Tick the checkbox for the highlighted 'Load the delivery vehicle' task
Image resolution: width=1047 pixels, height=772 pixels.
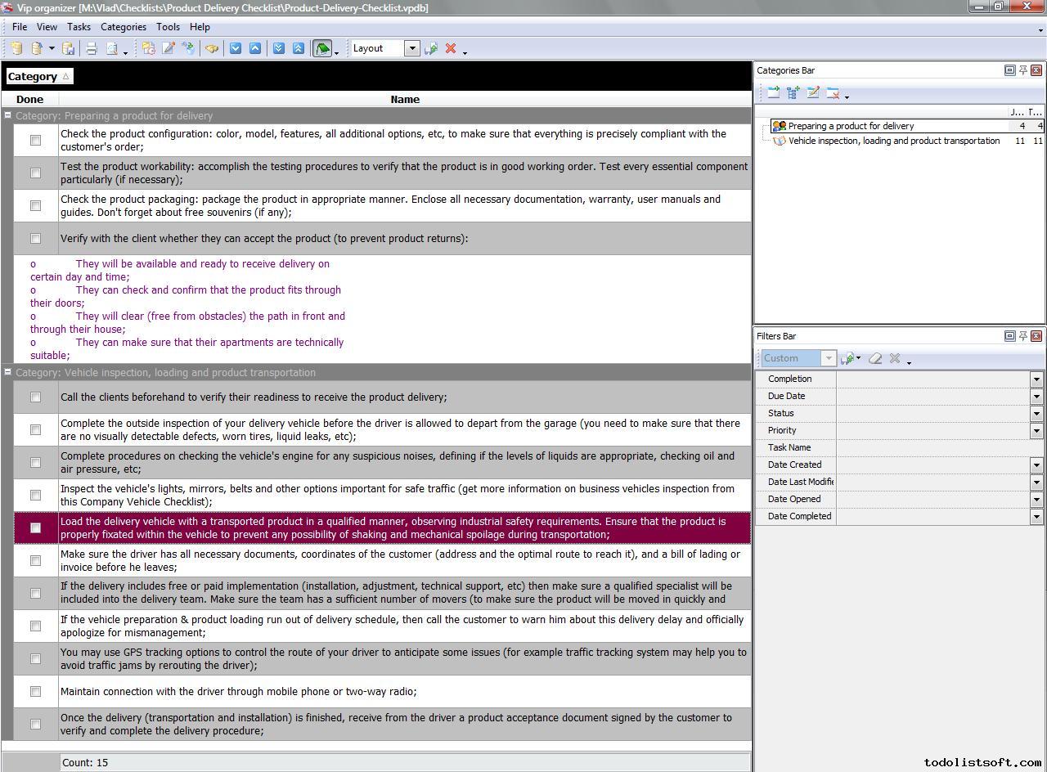coord(35,528)
